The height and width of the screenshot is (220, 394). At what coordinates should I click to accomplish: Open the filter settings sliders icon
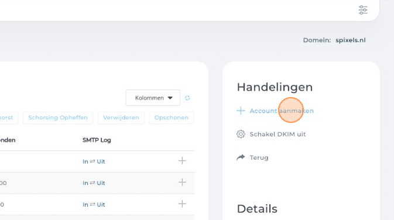tap(363, 10)
